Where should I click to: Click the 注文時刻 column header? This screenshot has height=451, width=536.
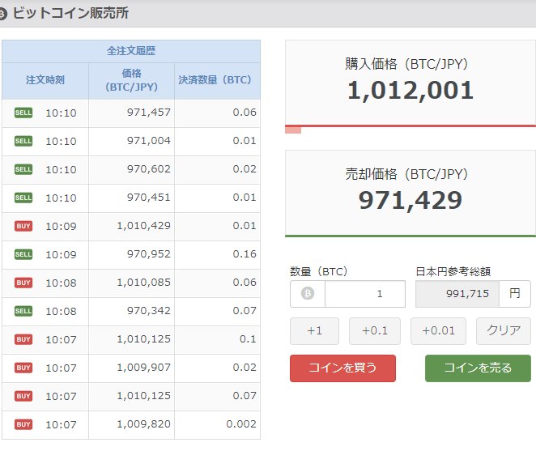tap(45, 80)
